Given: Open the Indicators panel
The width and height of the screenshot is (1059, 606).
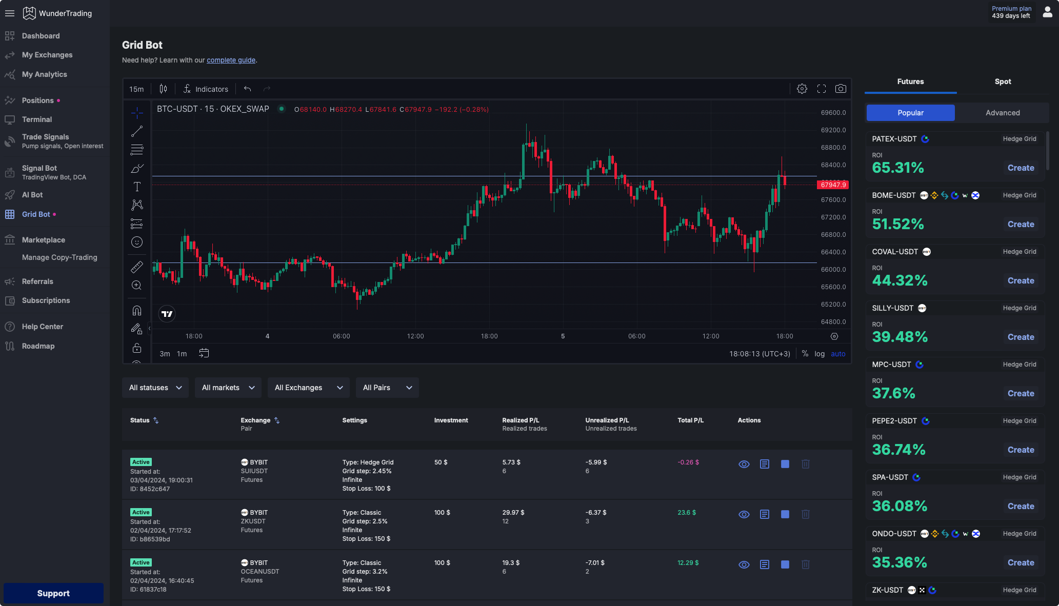Looking at the screenshot, I should tap(206, 89).
